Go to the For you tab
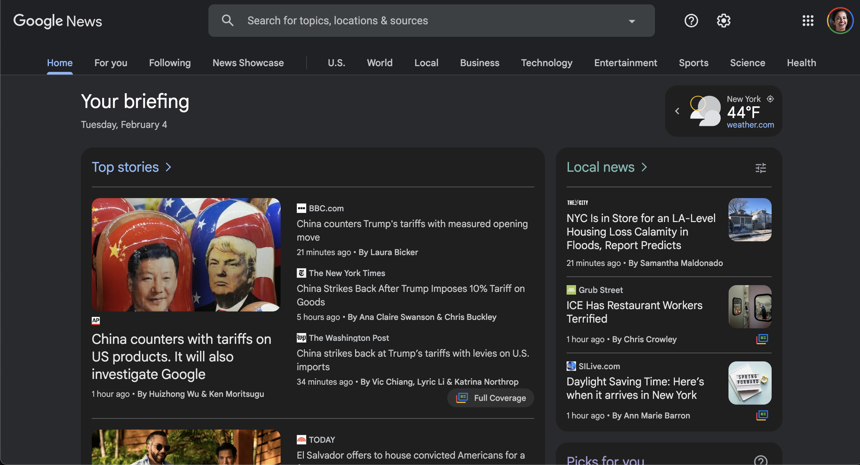Screen dimensions: 860x465 click(111, 63)
